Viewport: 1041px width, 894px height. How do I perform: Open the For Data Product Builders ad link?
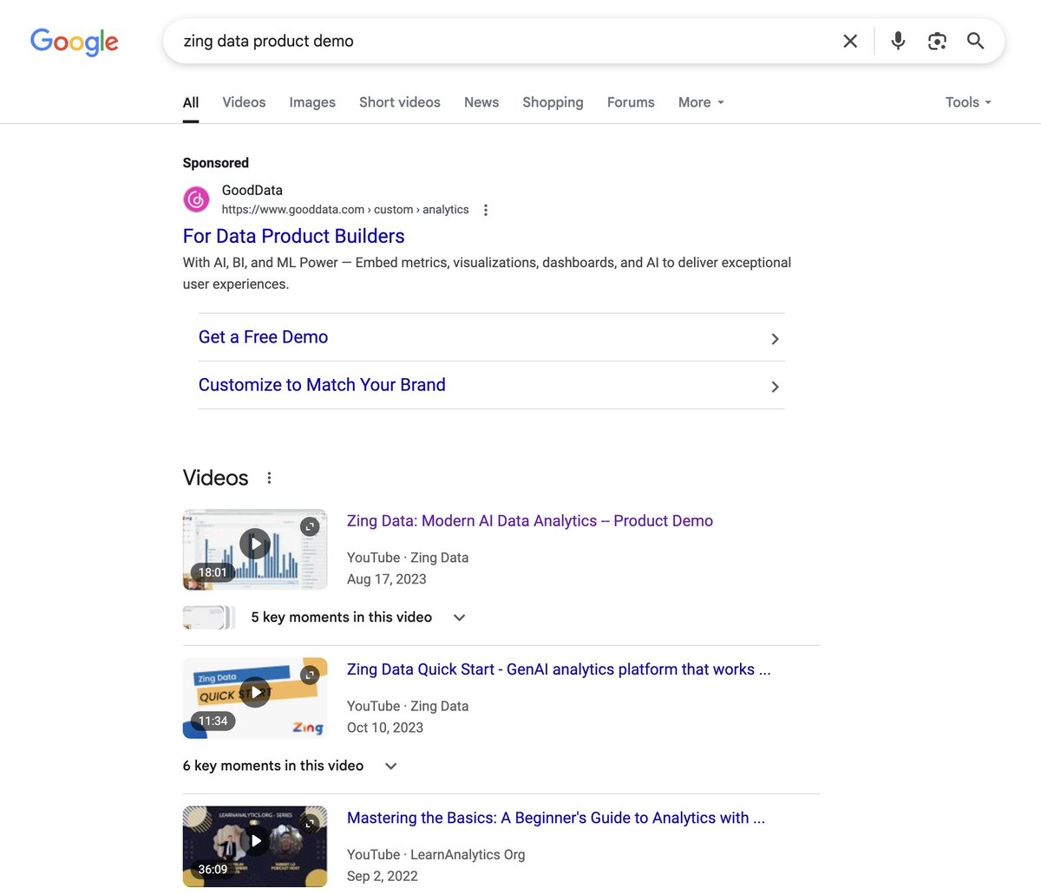click(294, 236)
